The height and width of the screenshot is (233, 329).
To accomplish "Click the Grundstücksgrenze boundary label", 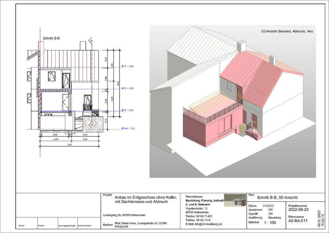I will 38,88.
